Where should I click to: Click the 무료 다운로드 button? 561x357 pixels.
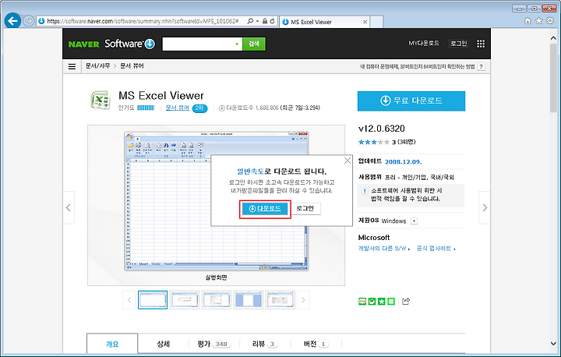[411, 101]
